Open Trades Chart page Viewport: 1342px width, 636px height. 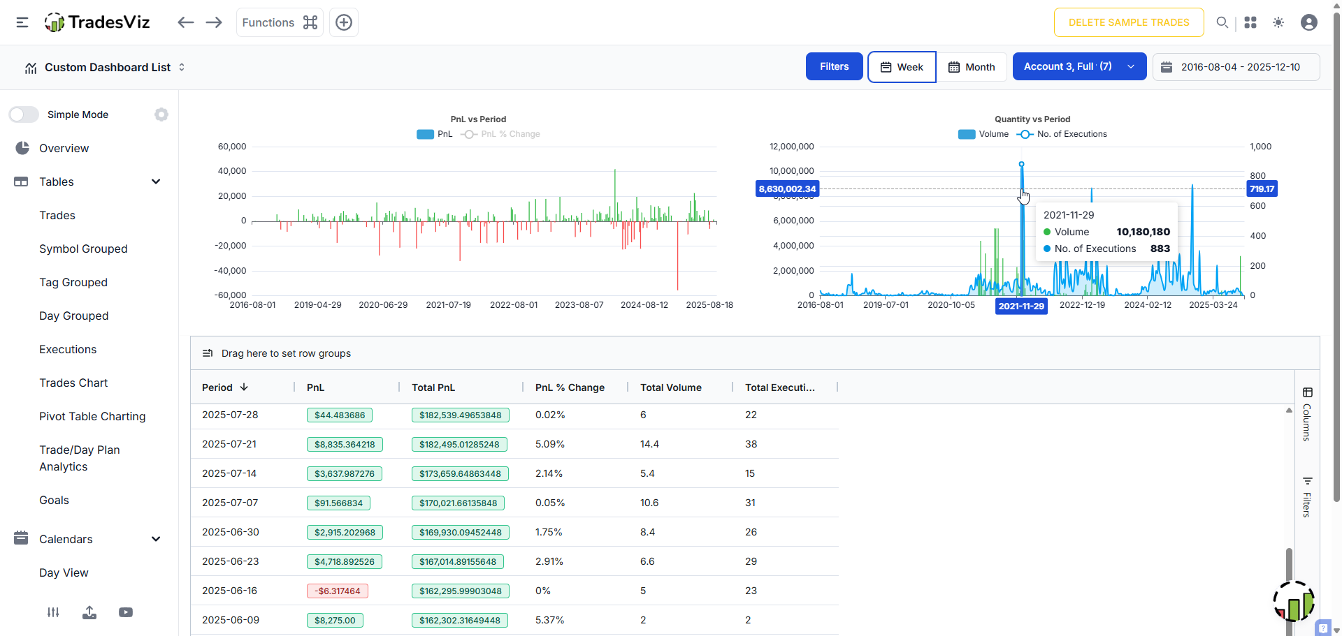[73, 383]
